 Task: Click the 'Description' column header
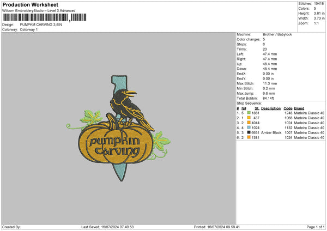(271, 108)
